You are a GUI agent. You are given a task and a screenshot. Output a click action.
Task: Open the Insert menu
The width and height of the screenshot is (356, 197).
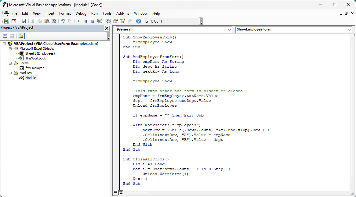(x=50, y=13)
